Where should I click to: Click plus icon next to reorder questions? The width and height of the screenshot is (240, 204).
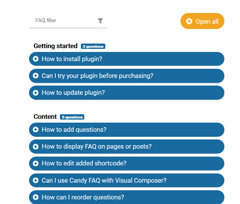[35, 197]
